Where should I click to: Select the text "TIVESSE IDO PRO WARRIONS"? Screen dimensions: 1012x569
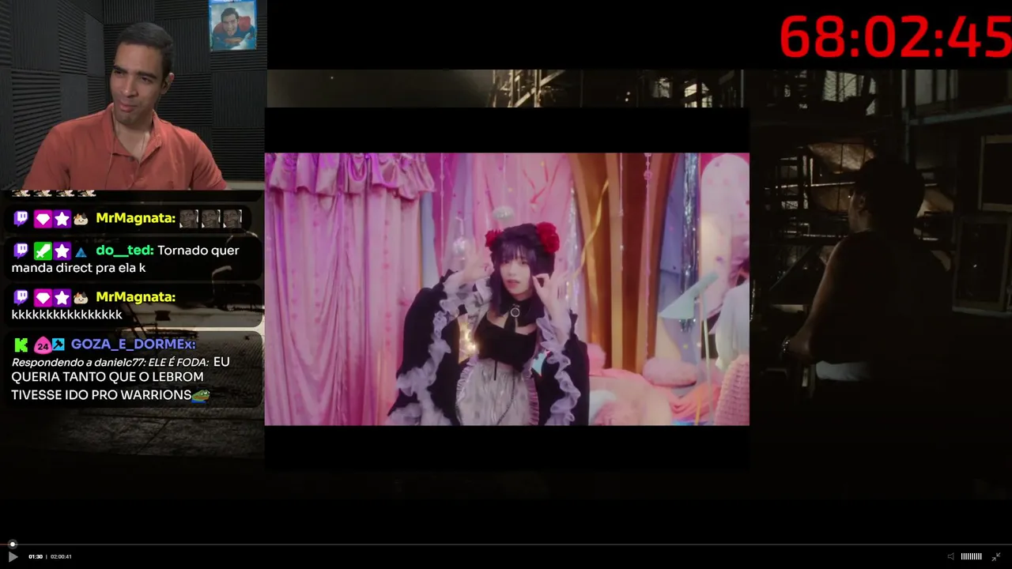pos(101,394)
